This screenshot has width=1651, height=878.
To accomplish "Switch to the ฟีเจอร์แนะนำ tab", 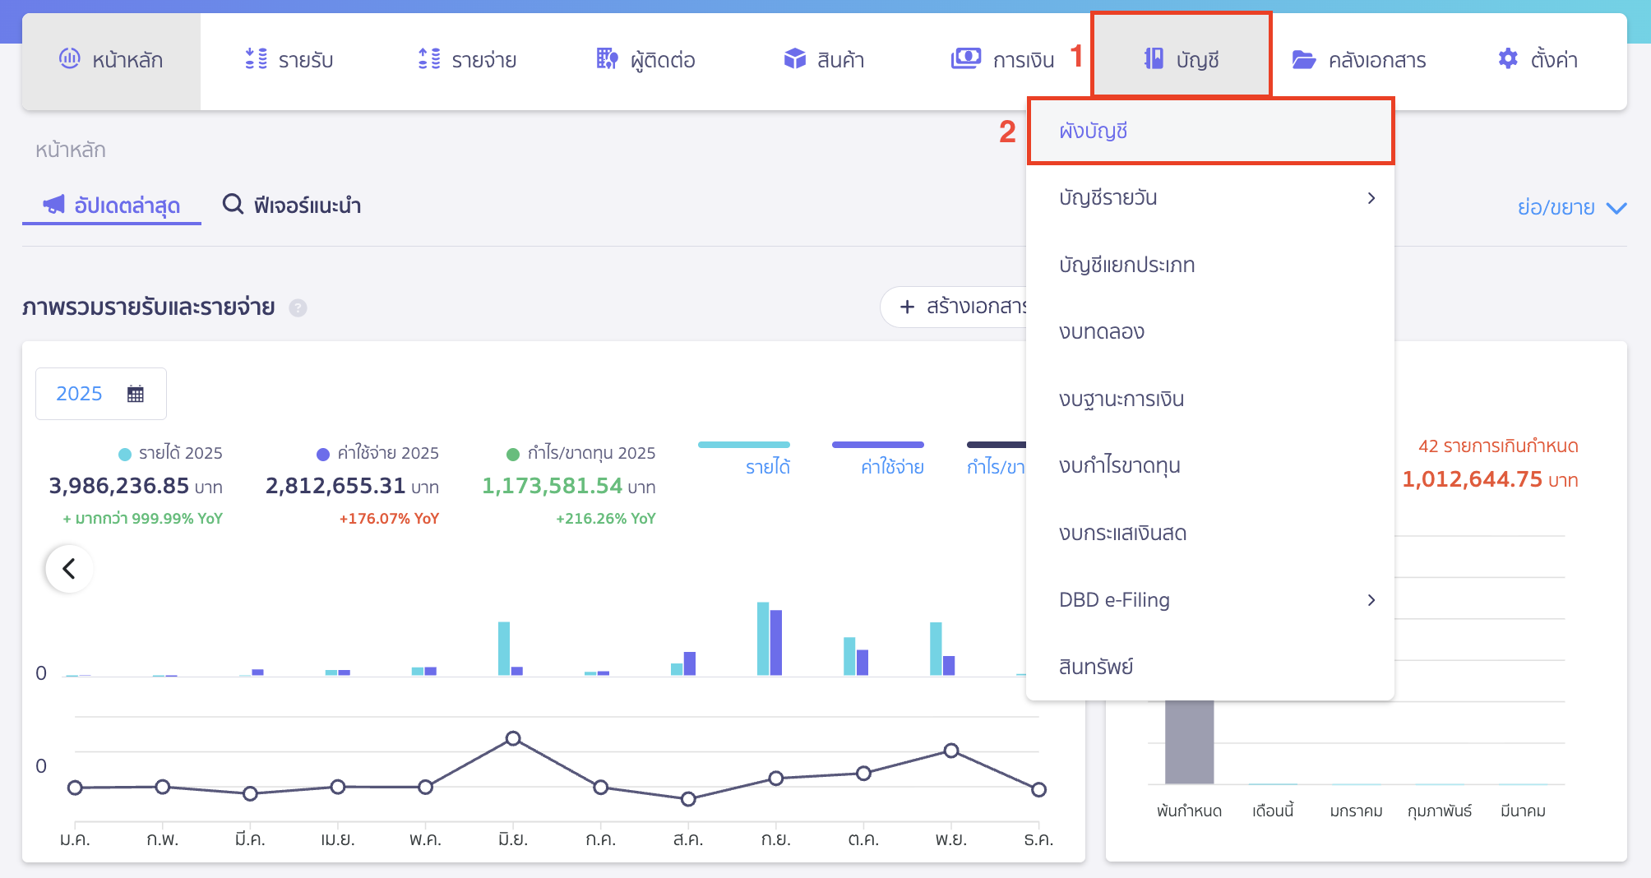I will coord(292,205).
